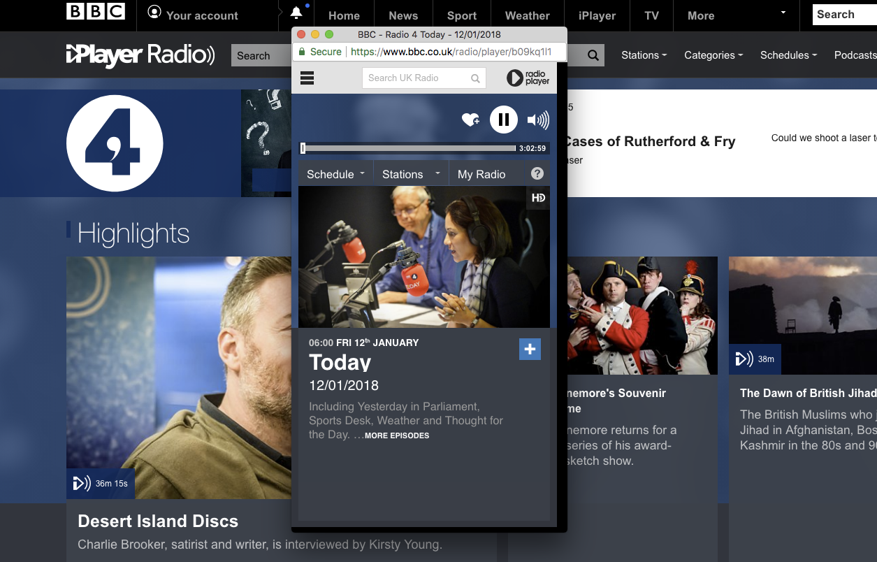The width and height of the screenshot is (877, 562).
Task: Click play icon on Desert Island Discs 36m 15s
Action: pyautogui.click(x=82, y=483)
